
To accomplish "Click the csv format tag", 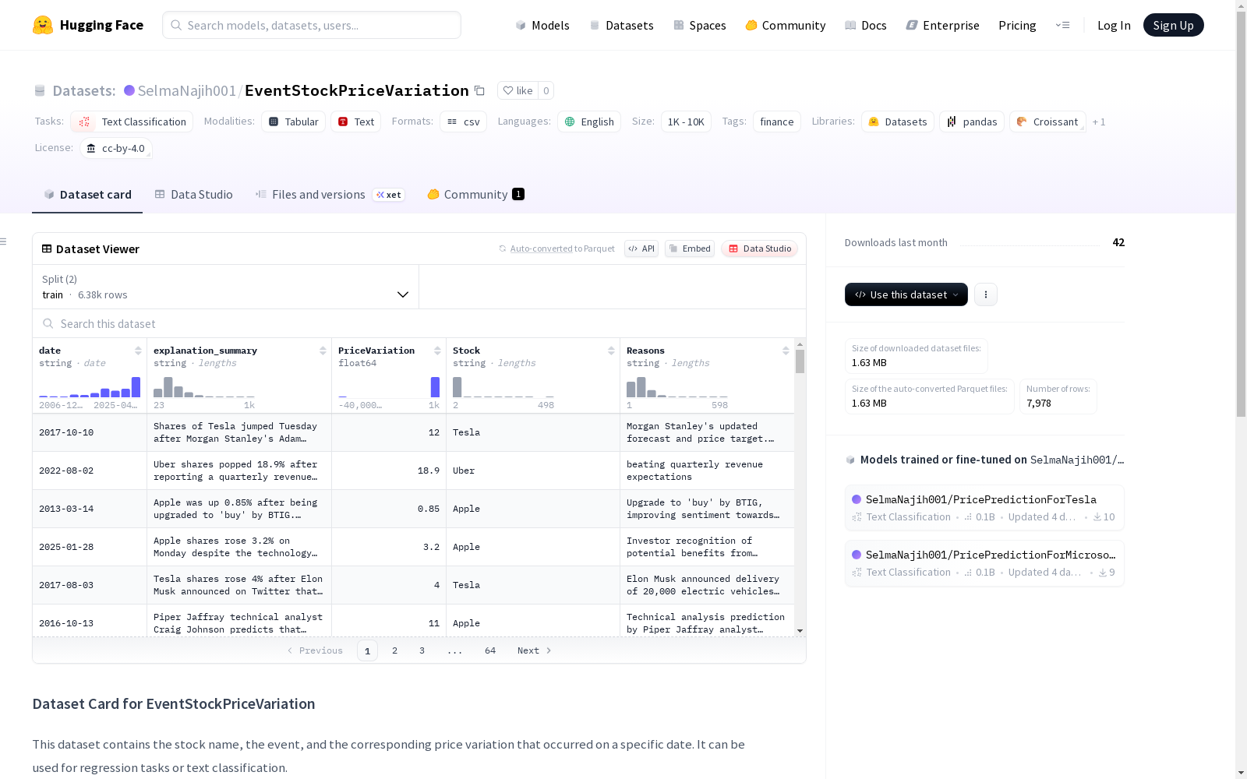I will point(463,122).
